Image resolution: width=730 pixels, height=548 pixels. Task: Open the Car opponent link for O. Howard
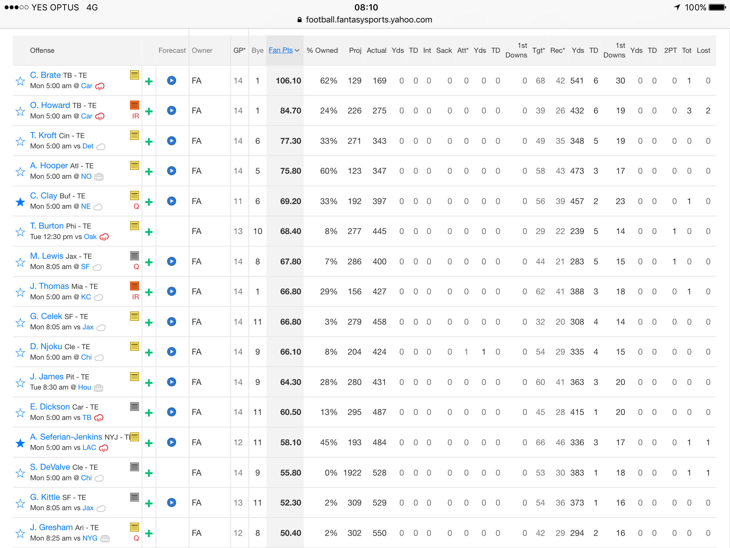(87, 116)
